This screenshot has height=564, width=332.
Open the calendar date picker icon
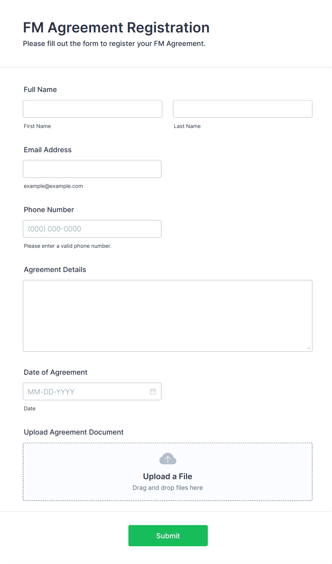153,391
